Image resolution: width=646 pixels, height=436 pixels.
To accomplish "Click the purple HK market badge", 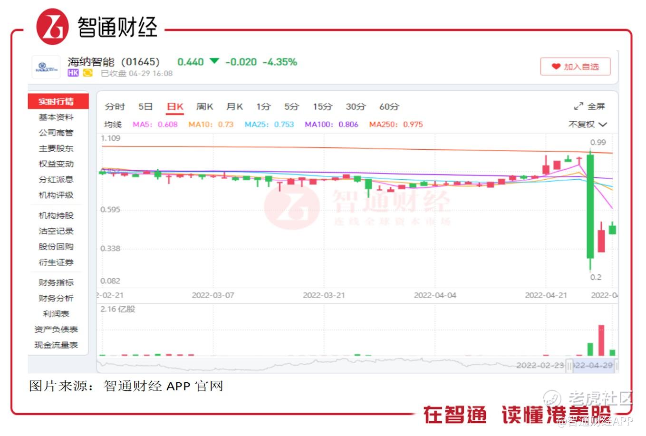I will 73,73.
